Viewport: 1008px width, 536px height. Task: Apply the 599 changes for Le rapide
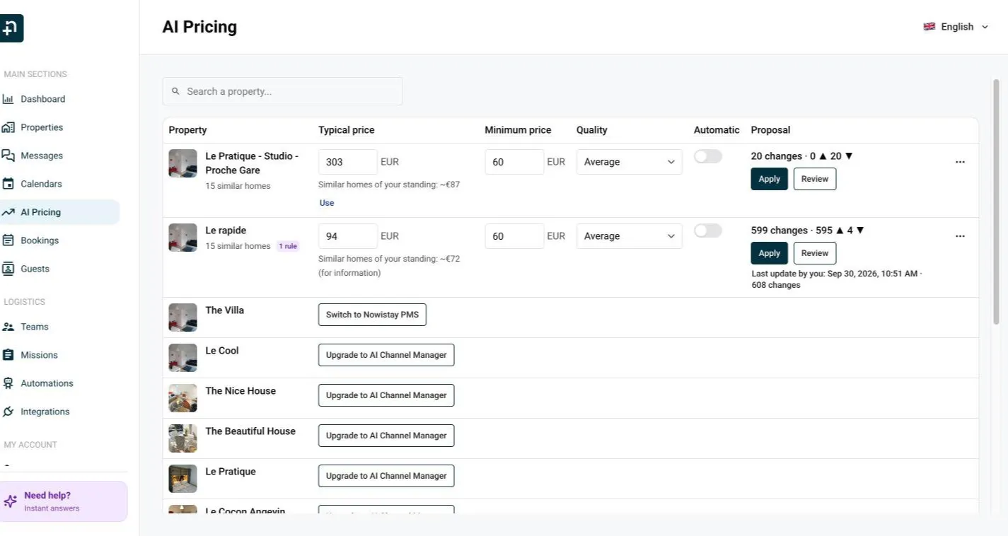coord(769,253)
